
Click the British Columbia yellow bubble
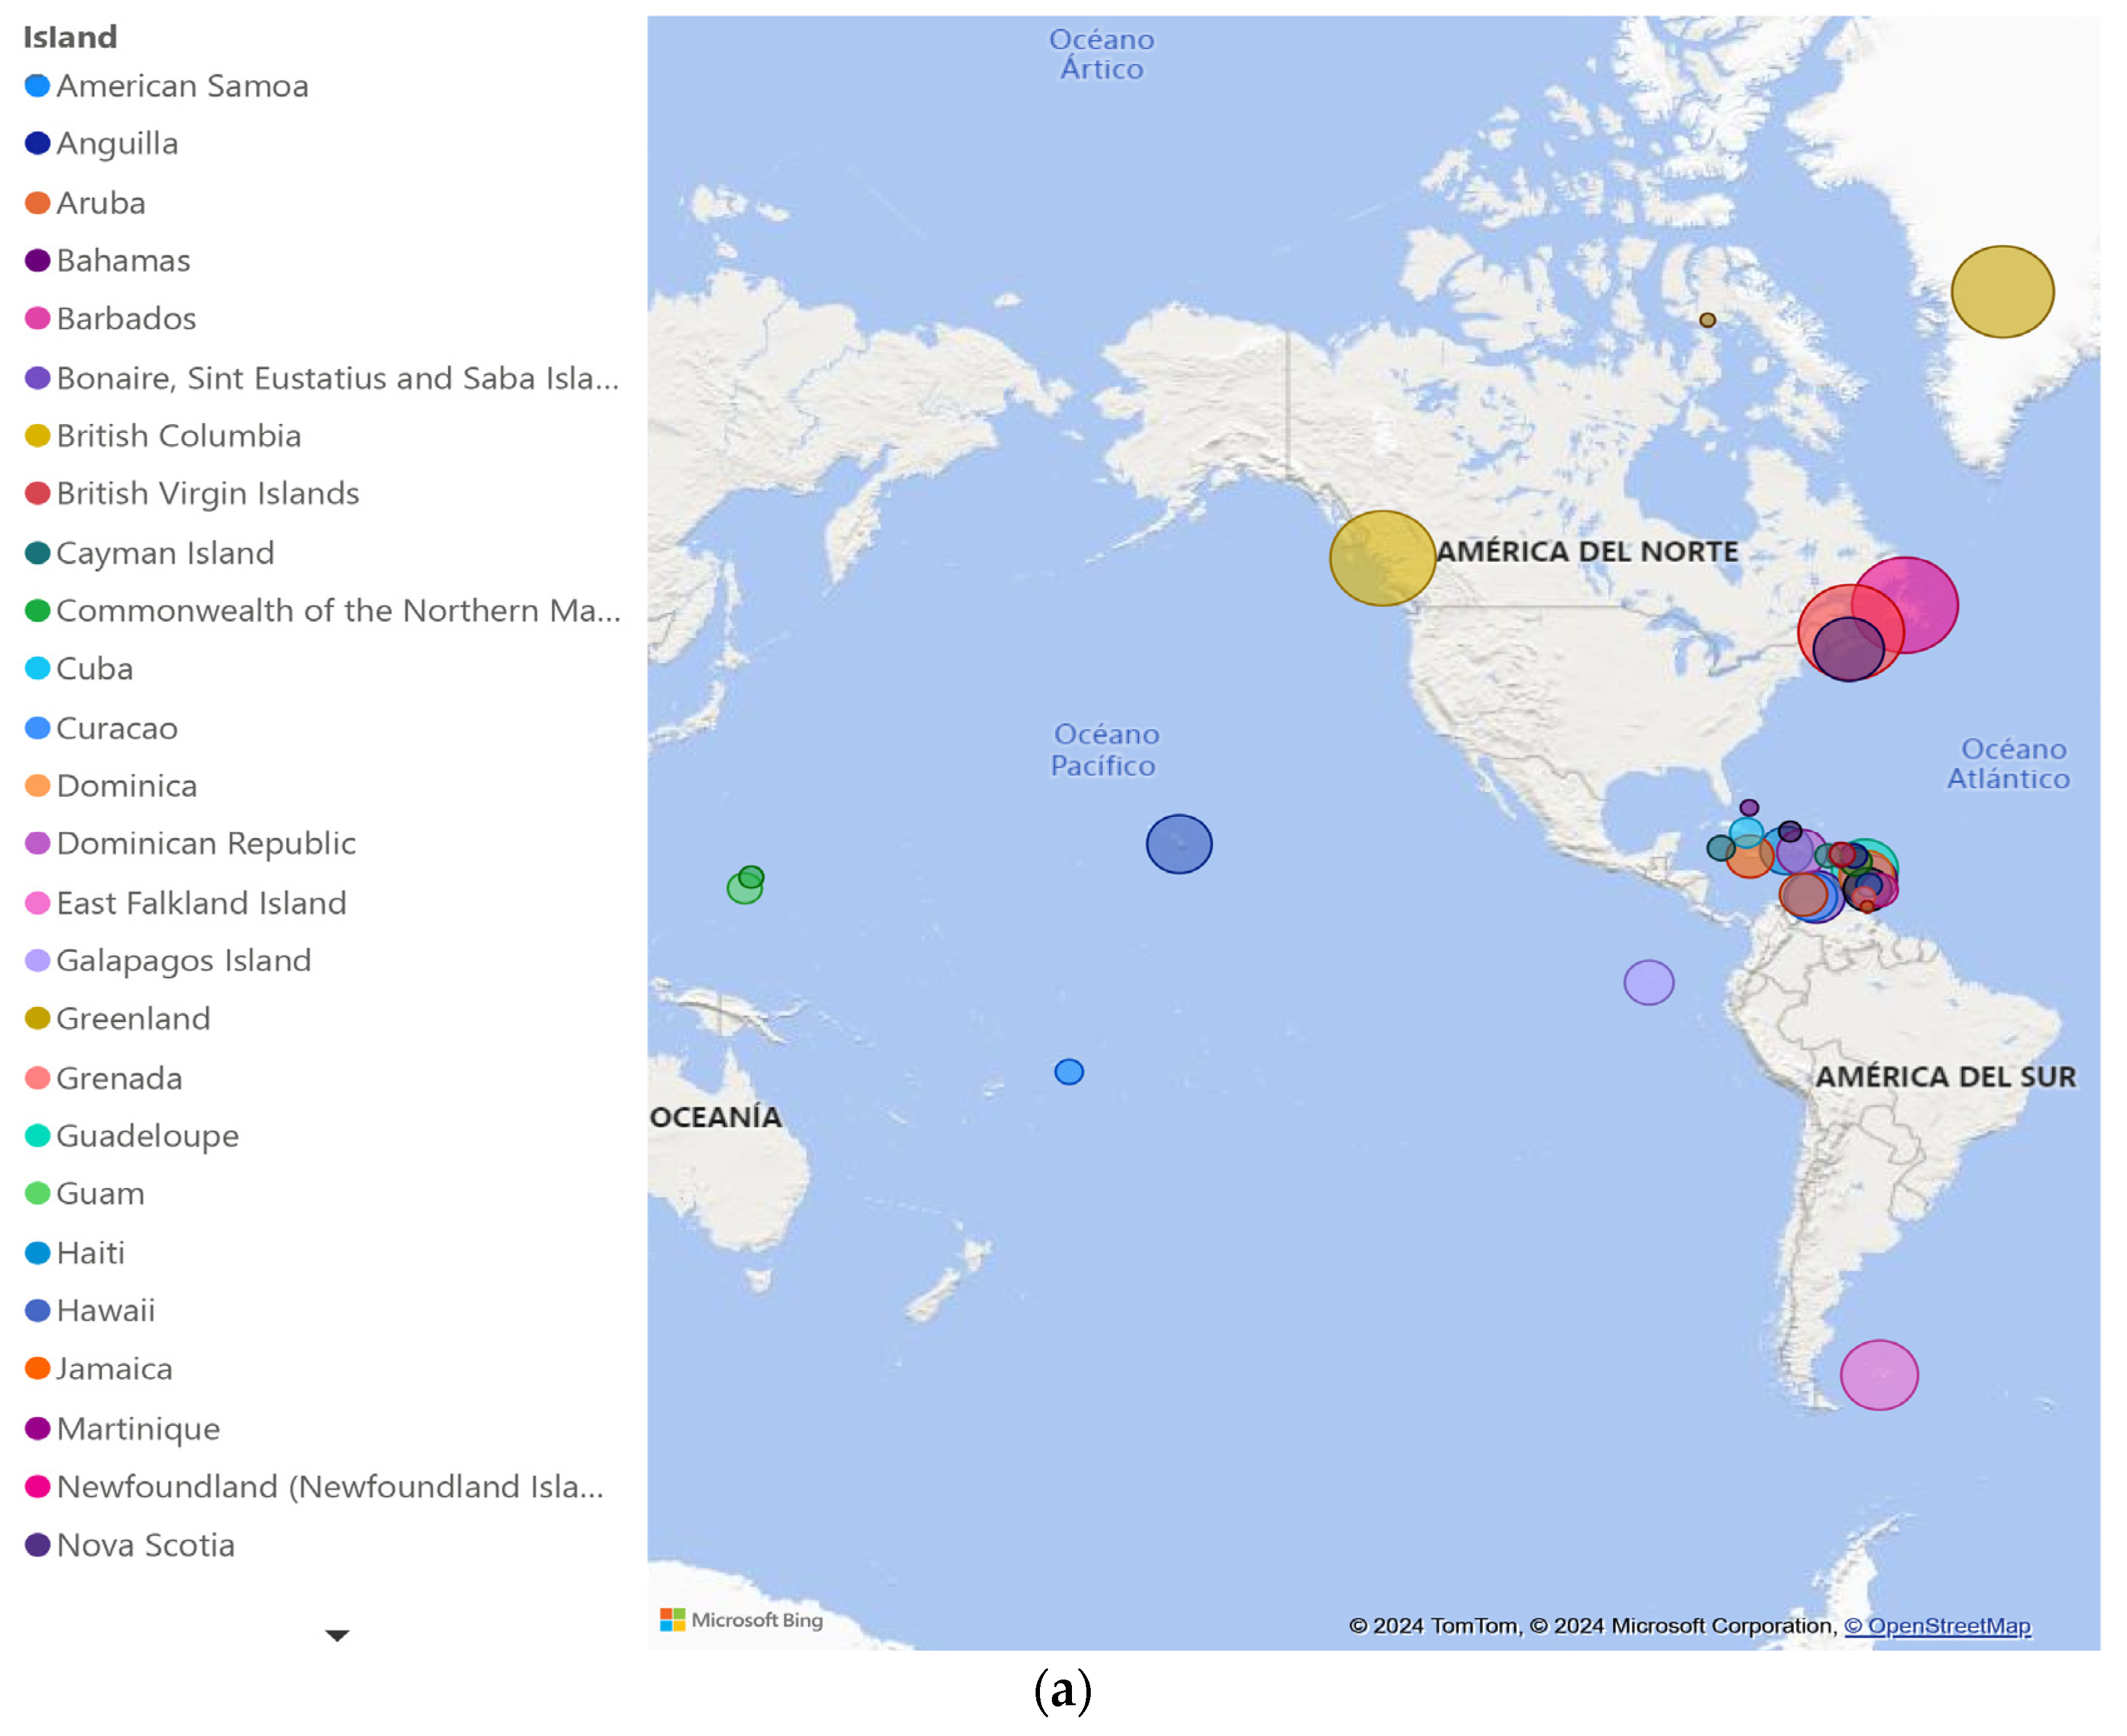(x=1382, y=559)
